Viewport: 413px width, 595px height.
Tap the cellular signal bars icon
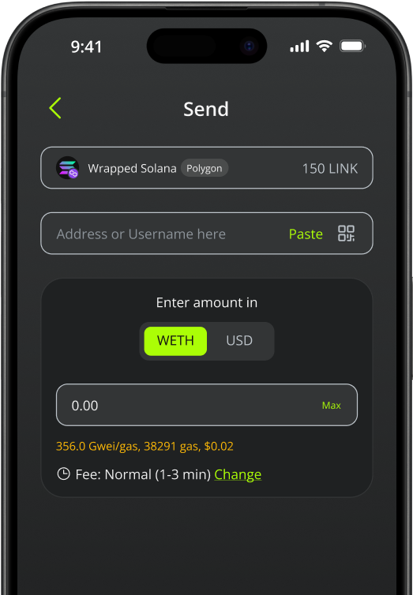(x=299, y=47)
